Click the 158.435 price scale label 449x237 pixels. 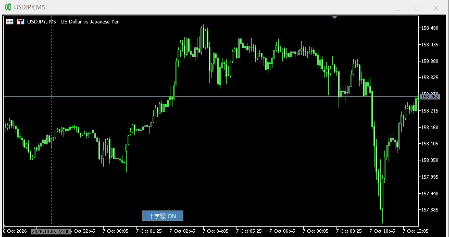click(x=430, y=45)
